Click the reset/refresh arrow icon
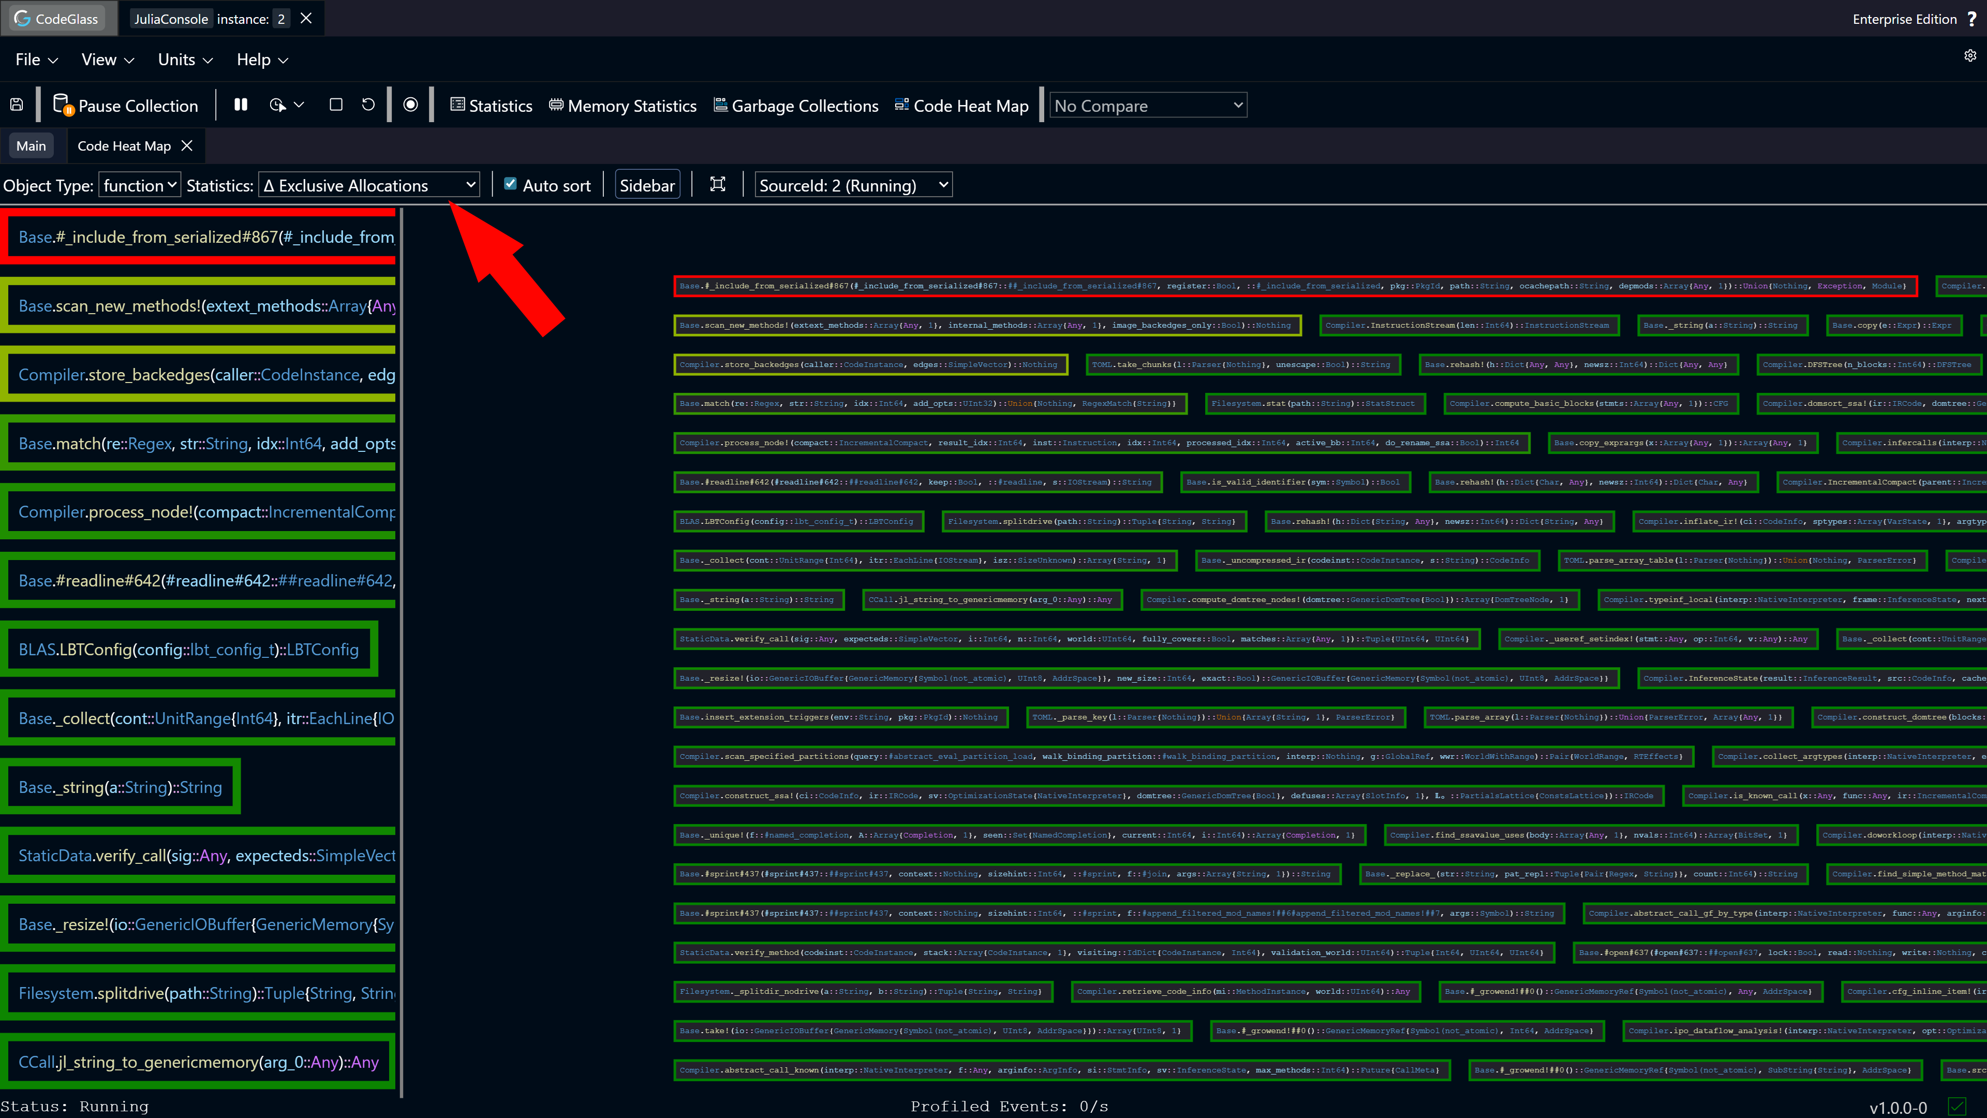 pos(369,105)
